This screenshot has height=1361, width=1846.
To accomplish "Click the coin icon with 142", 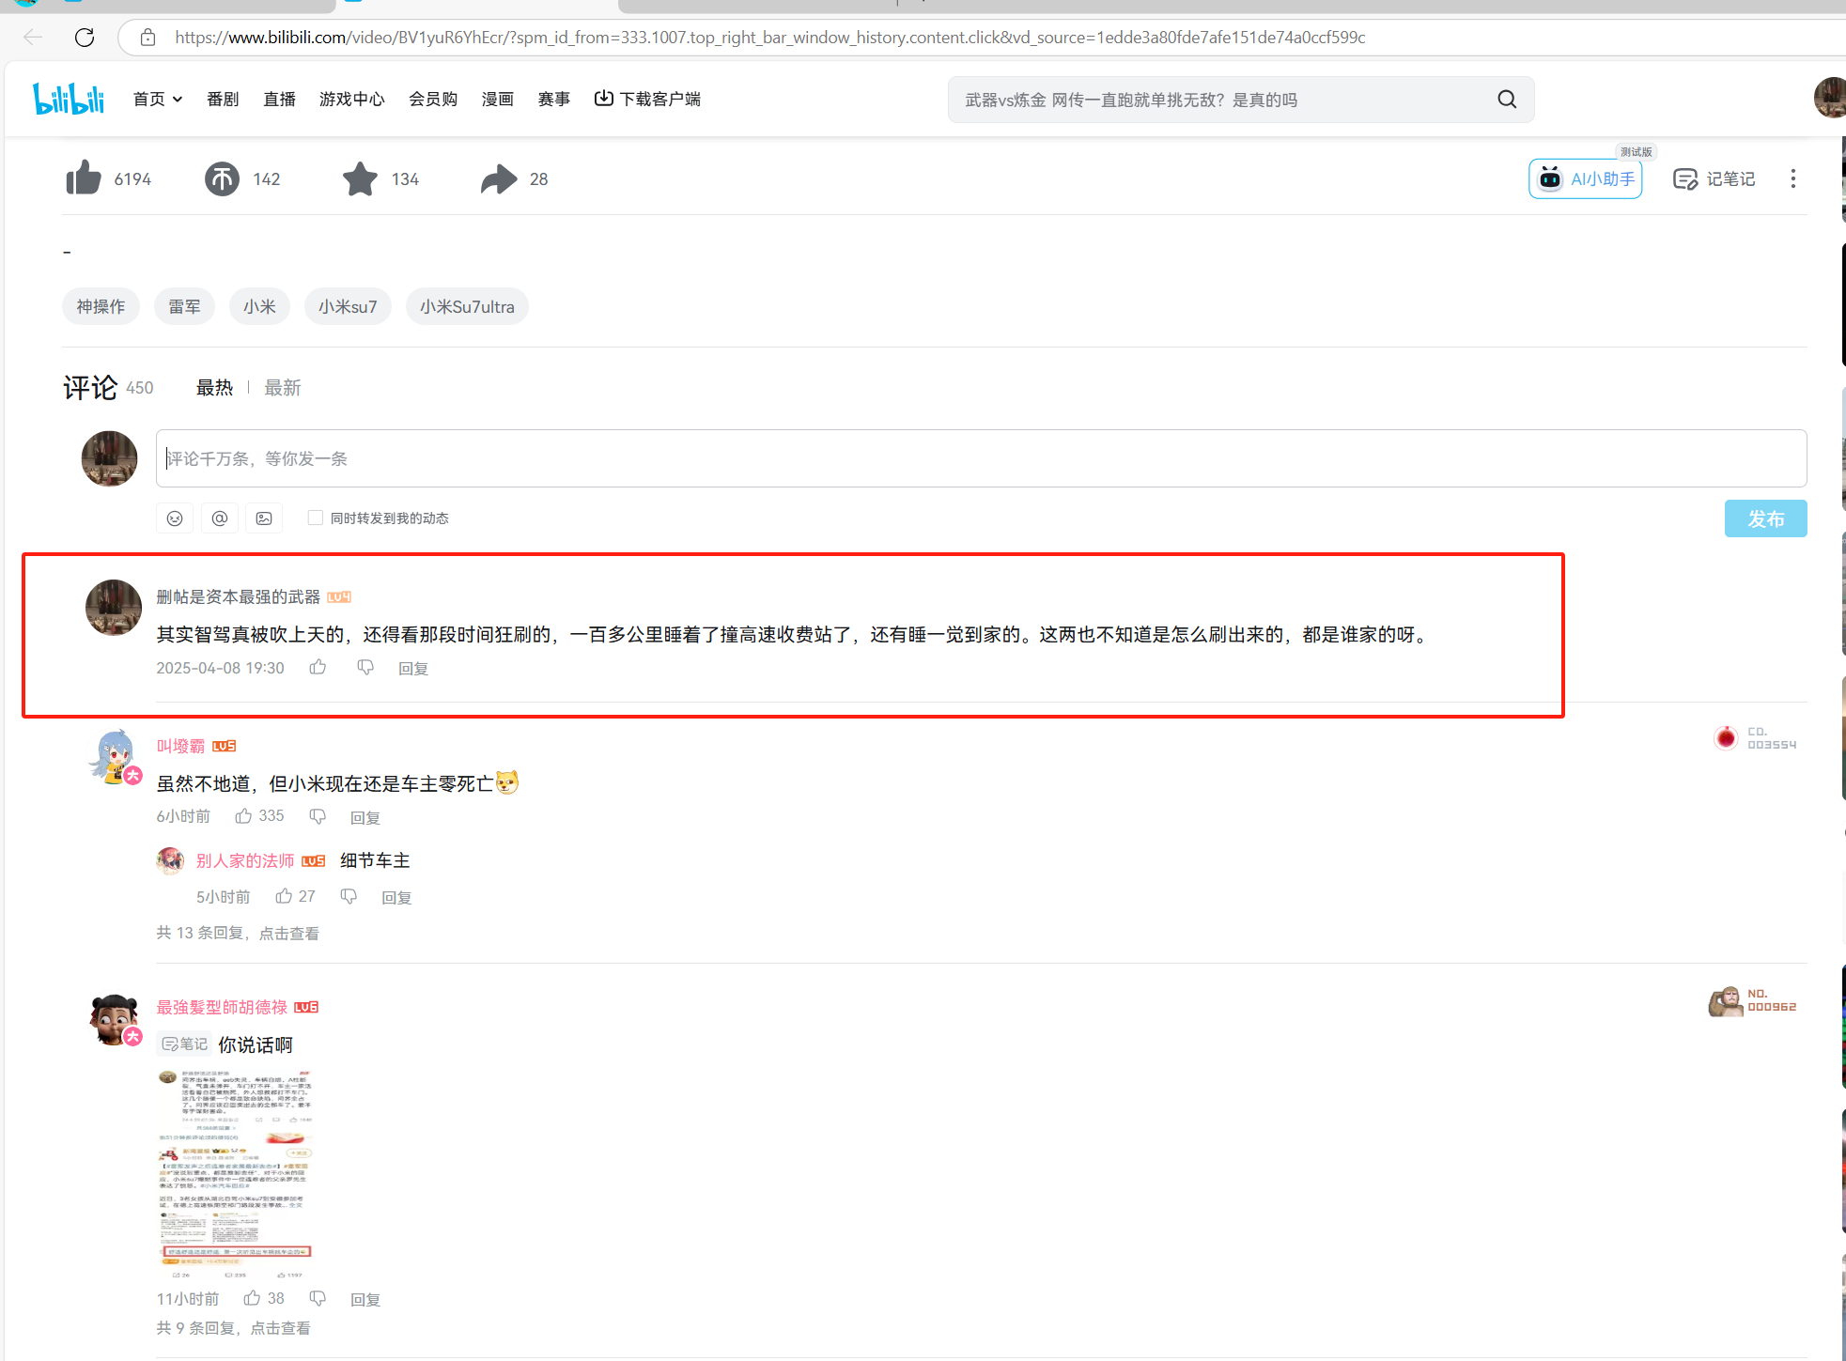I will (223, 178).
